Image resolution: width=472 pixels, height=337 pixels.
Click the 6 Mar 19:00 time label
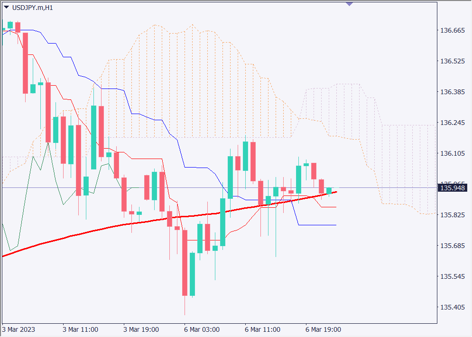pyautogui.click(x=323, y=329)
